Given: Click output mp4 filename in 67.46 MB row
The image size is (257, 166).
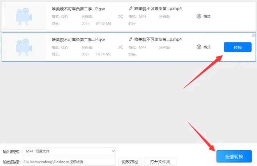Looking at the screenshot, I should pyautogui.click(x=158, y=9).
